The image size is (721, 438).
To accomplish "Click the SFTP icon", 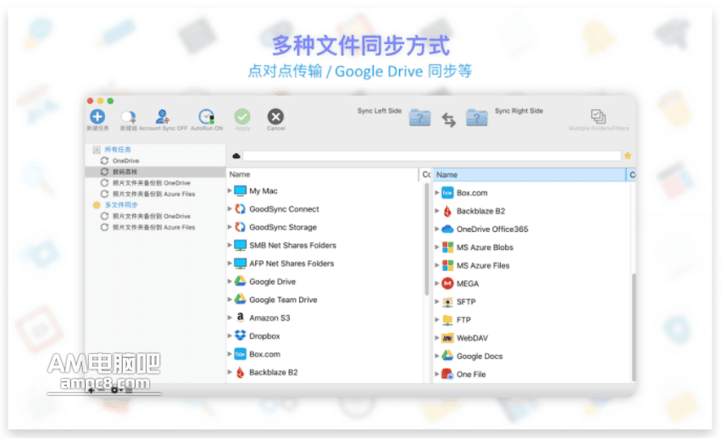I will pos(447,302).
